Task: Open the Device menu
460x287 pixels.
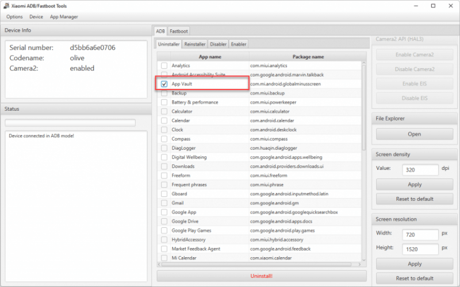Action: point(36,17)
